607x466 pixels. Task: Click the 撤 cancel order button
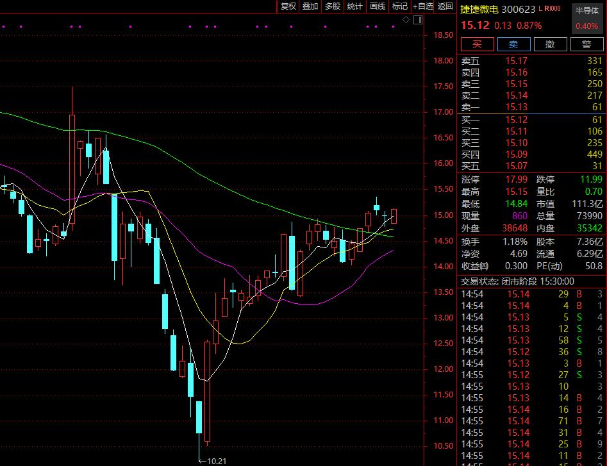[x=550, y=44]
